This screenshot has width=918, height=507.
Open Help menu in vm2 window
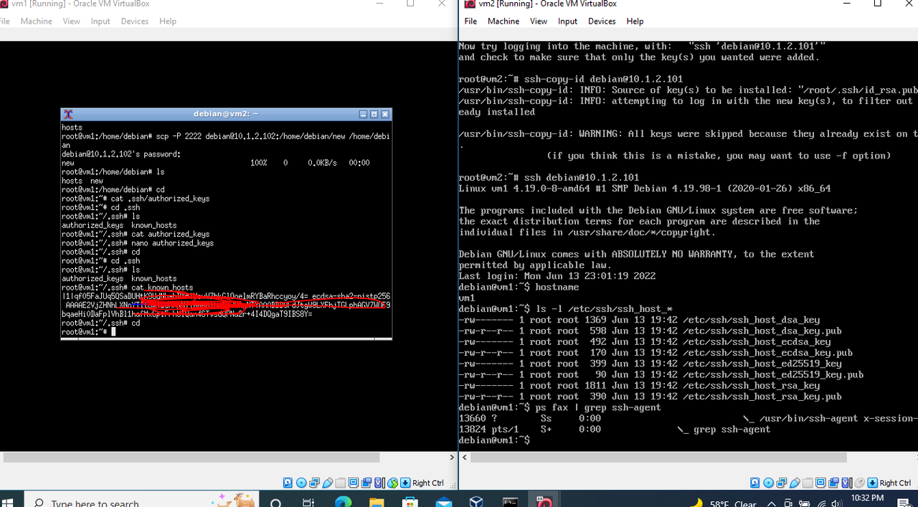click(x=635, y=21)
